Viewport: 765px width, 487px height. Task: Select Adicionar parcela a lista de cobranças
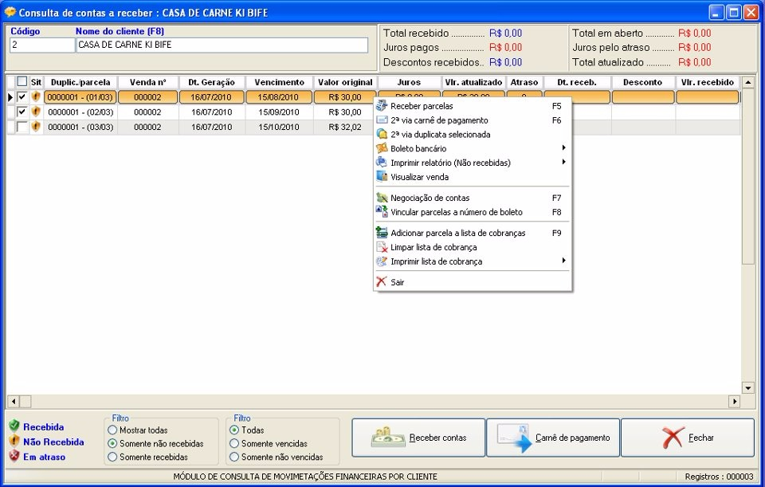pyautogui.click(x=473, y=233)
